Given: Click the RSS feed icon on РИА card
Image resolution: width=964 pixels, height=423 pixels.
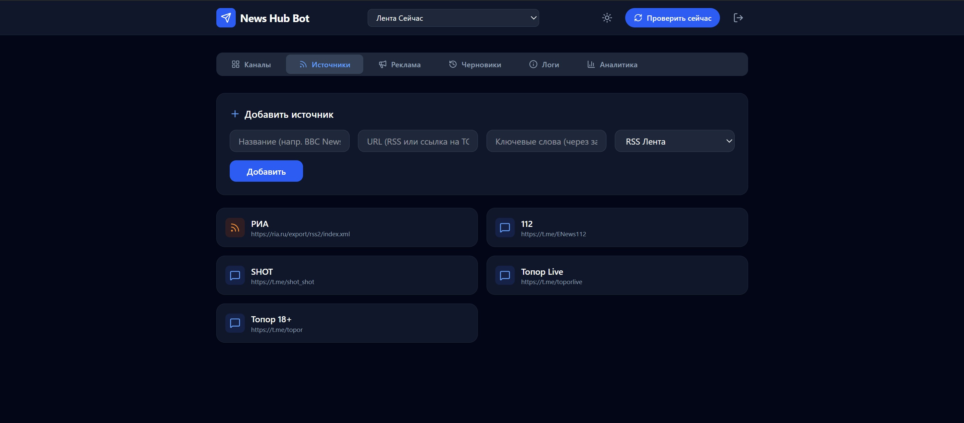Looking at the screenshot, I should [x=235, y=227].
